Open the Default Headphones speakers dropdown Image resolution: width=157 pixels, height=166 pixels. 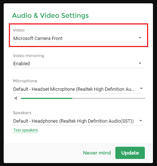click(78, 121)
